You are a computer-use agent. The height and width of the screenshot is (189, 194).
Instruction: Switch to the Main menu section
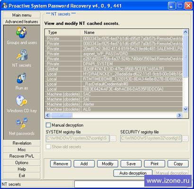tap(22, 15)
